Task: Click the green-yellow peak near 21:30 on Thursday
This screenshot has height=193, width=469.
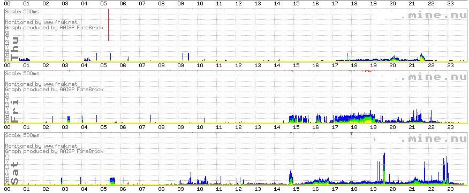Action: [421, 58]
